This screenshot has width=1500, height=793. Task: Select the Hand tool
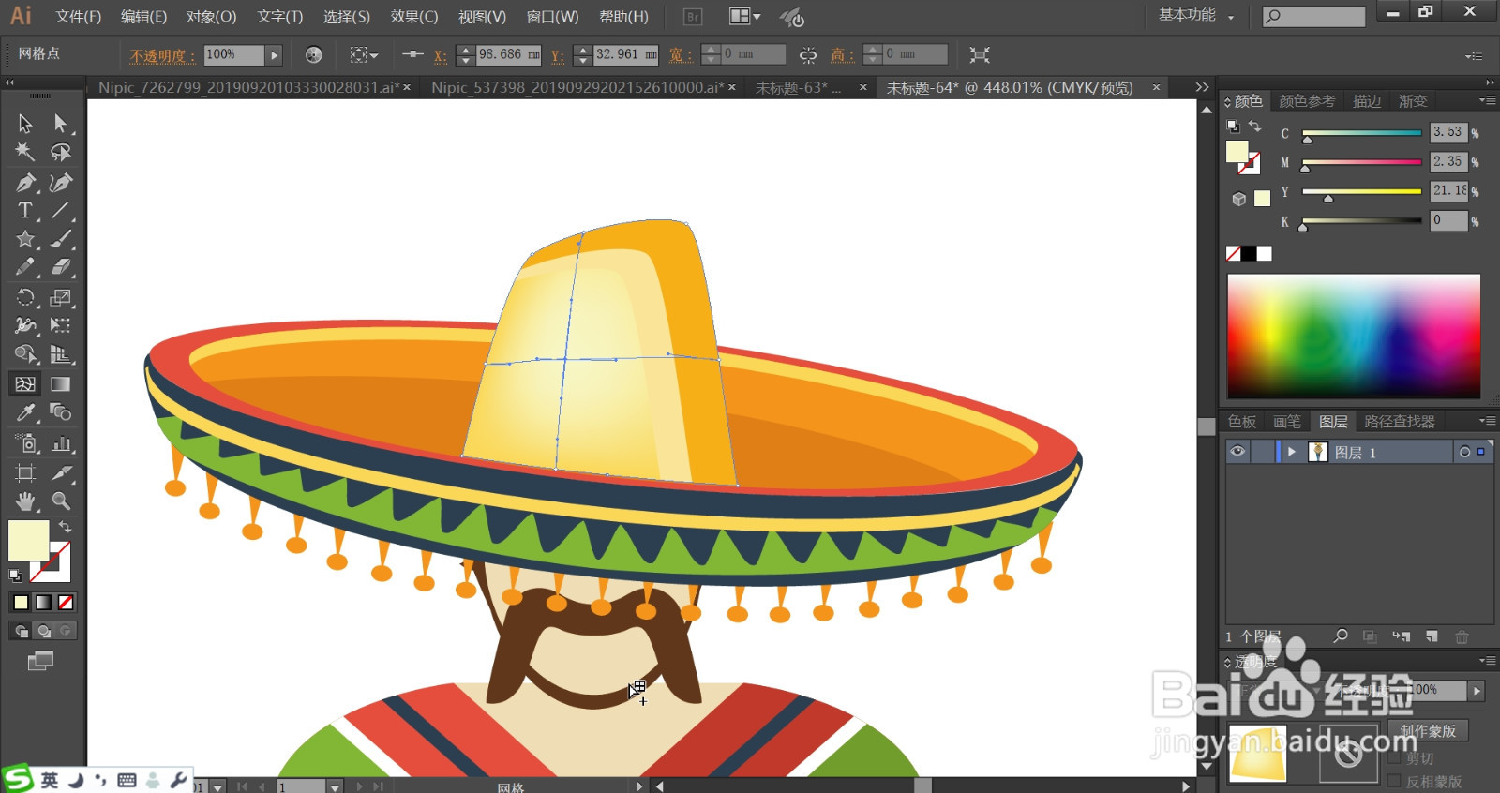pos(25,501)
